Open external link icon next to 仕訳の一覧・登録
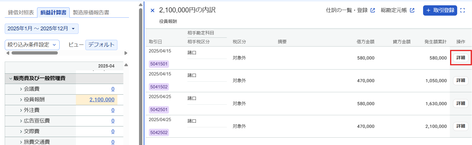 373,10
